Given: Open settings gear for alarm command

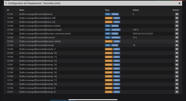Looking at the screenshot, I should pyautogui.click(x=177, y=14).
